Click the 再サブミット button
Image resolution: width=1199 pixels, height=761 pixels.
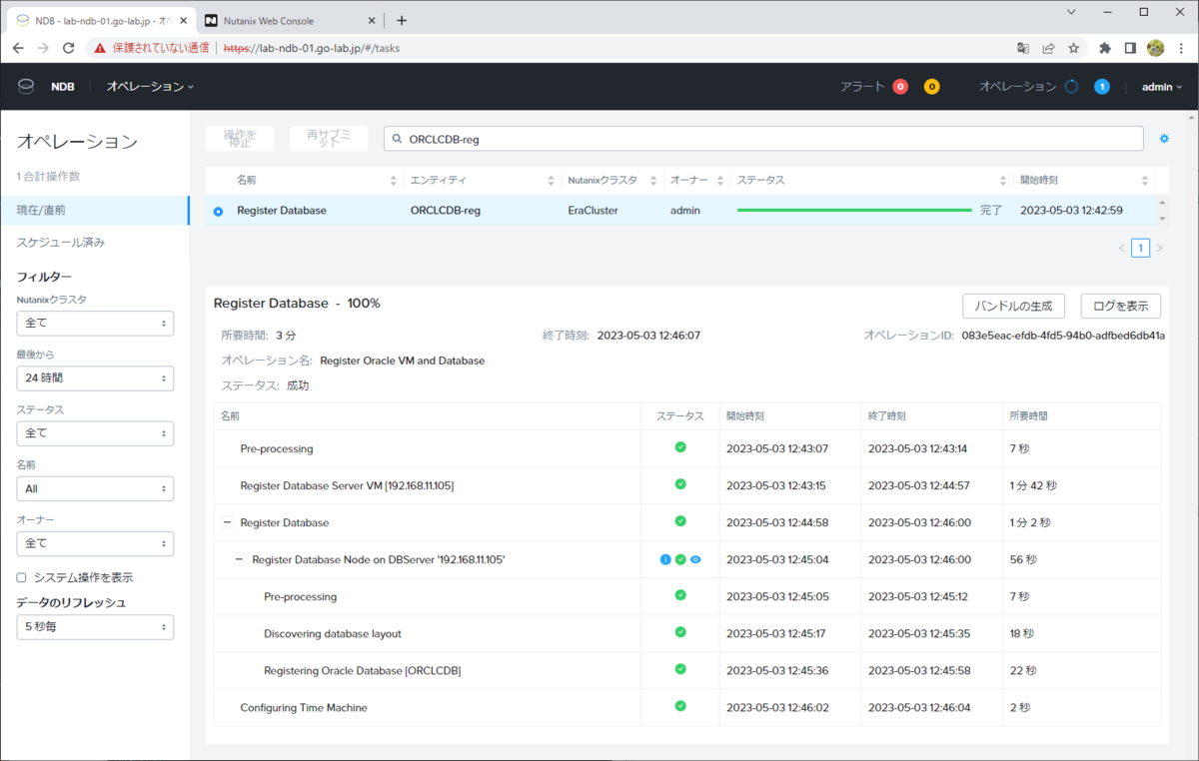(x=329, y=139)
